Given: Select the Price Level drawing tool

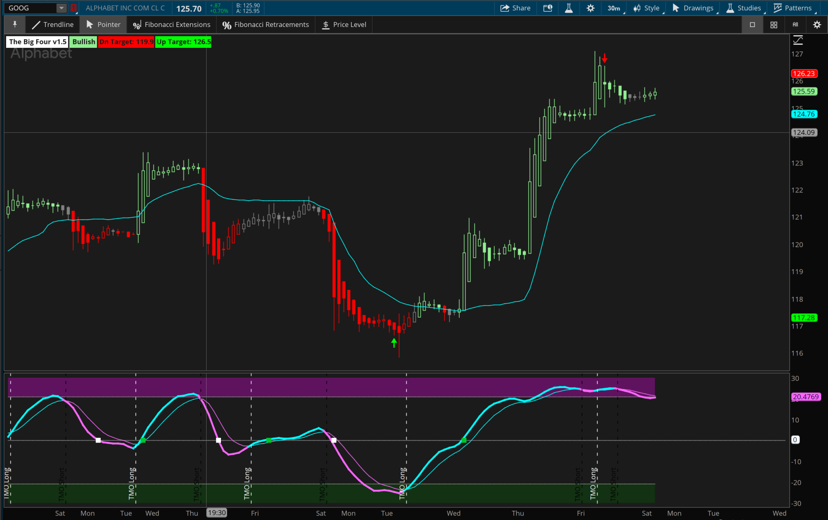Looking at the screenshot, I should click(344, 25).
